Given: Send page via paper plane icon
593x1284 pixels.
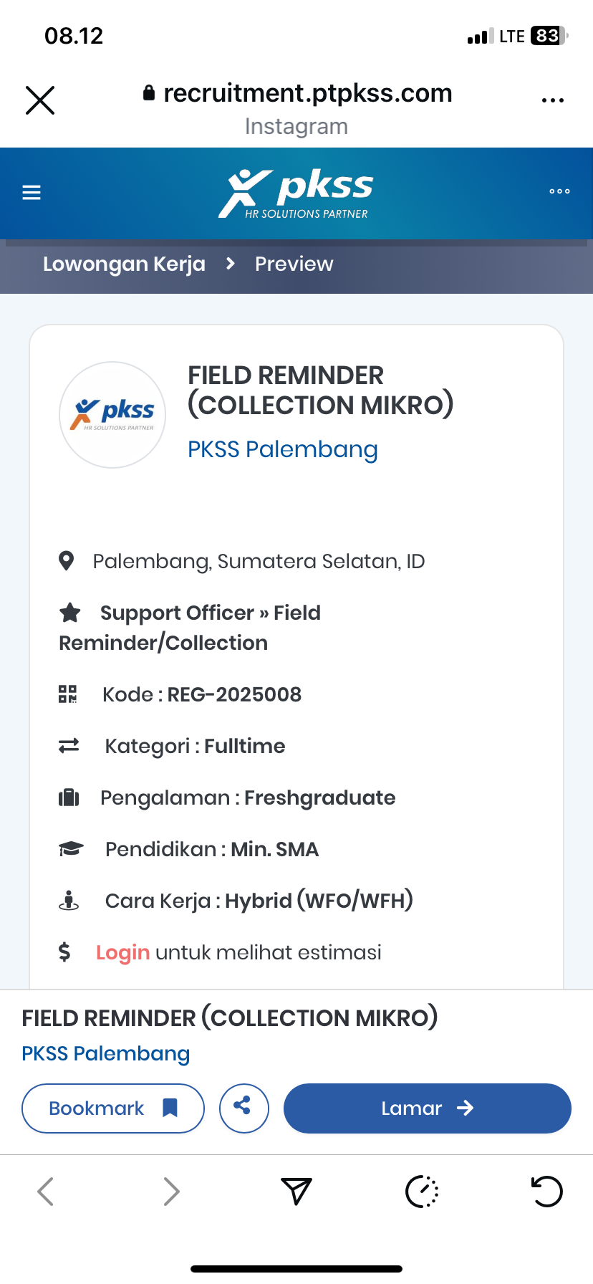Looking at the screenshot, I should point(296,1192).
